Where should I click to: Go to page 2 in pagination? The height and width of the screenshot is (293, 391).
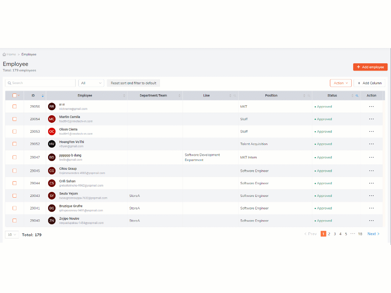329,234
